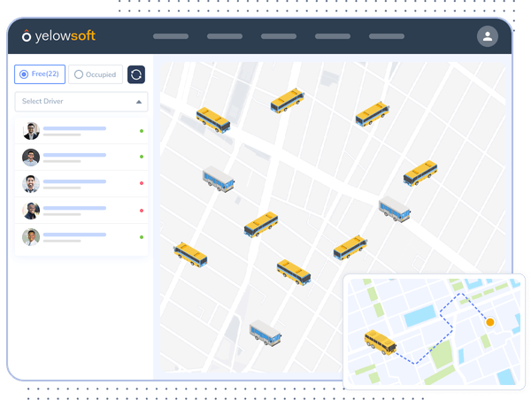Click the last driver's avatar in list

(x=31, y=237)
